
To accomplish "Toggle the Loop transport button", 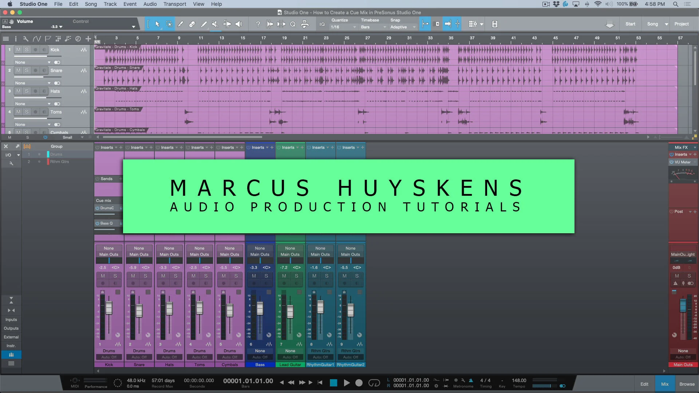I will pos(374,382).
